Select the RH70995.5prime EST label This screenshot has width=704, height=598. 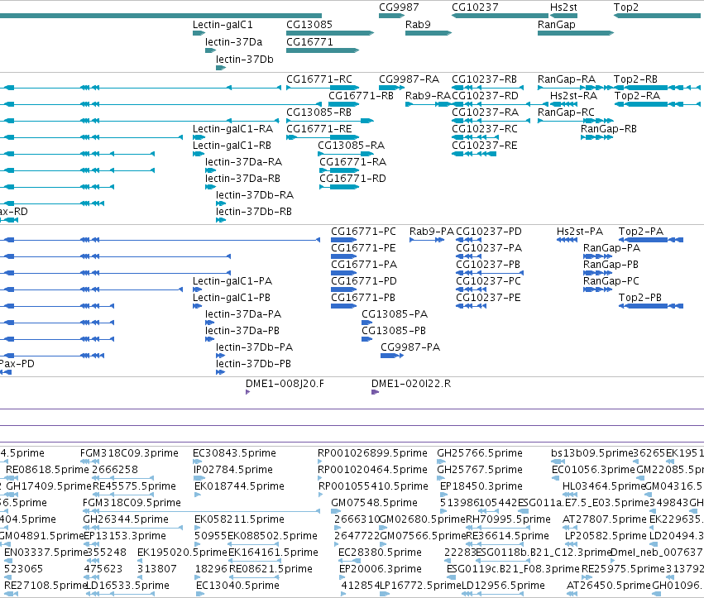[508, 520]
